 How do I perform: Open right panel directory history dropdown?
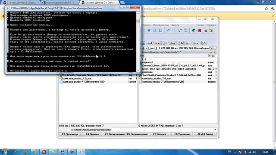coord(215,52)
